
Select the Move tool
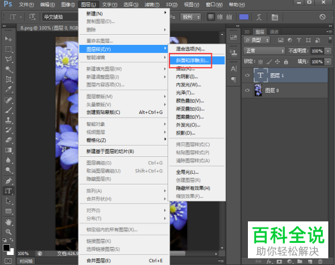[x=8, y=39]
